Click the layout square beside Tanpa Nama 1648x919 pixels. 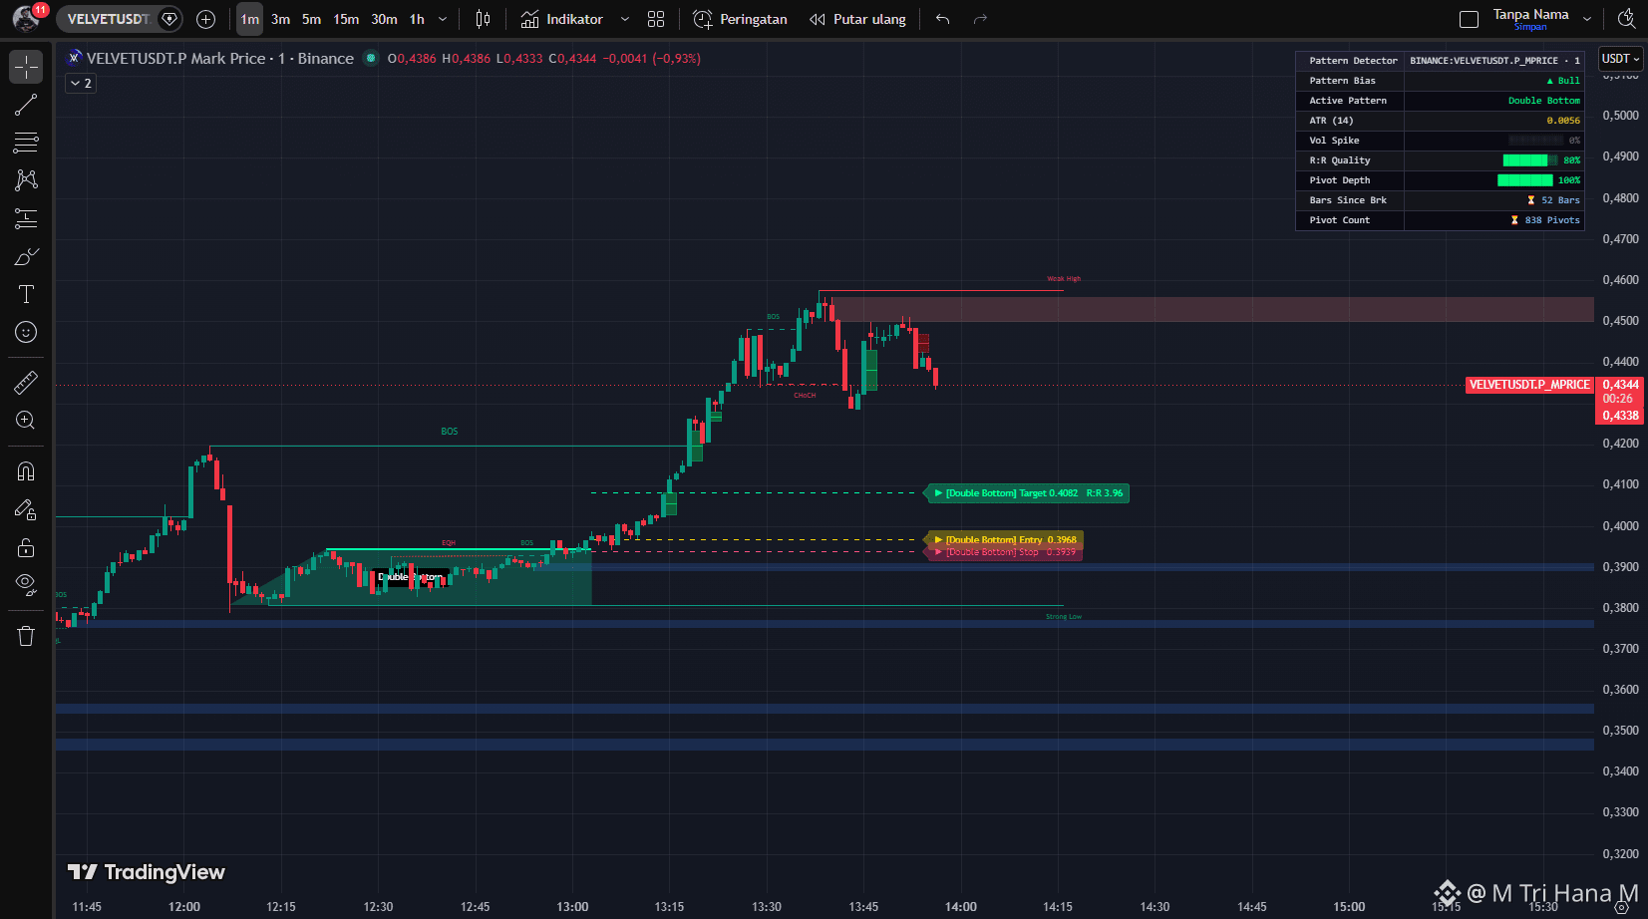click(1469, 19)
